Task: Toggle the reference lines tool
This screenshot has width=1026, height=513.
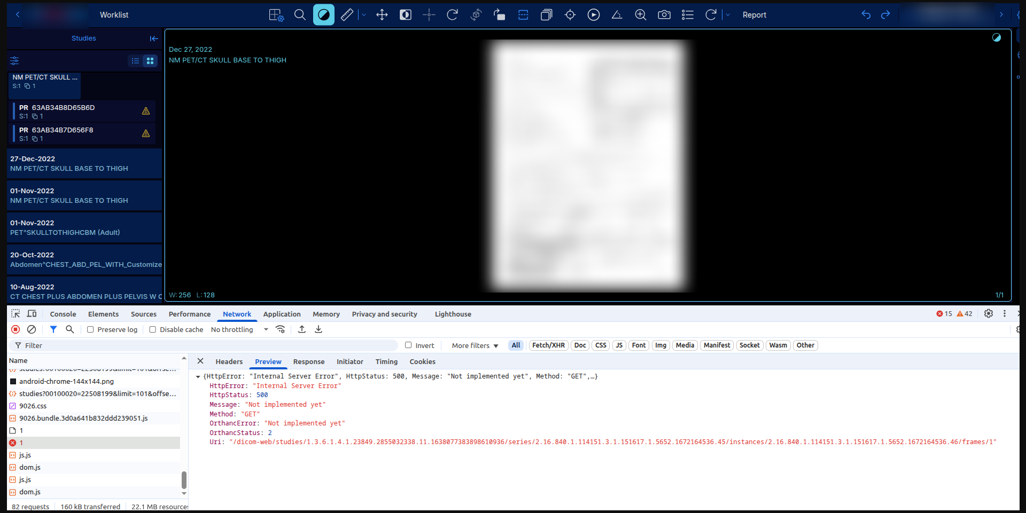Action: 523,15
